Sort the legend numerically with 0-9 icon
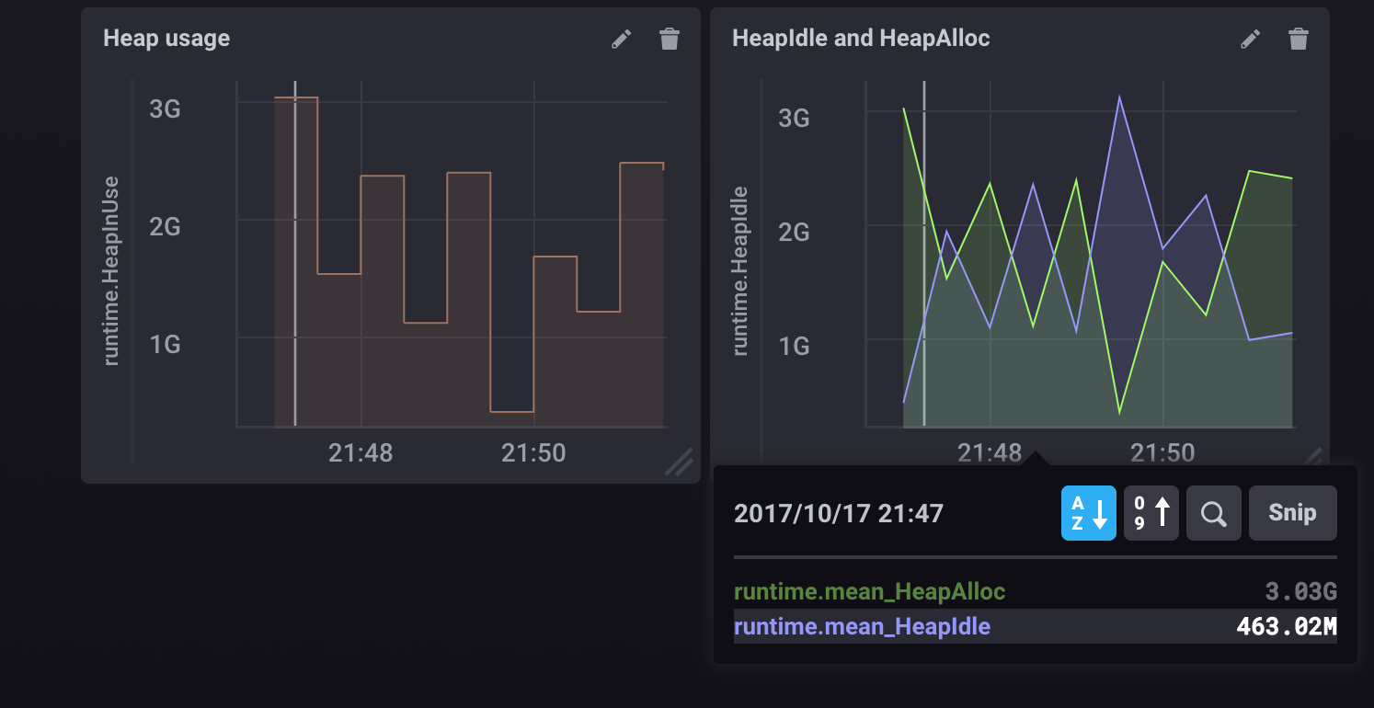The image size is (1374, 708). pos(1151,513)
